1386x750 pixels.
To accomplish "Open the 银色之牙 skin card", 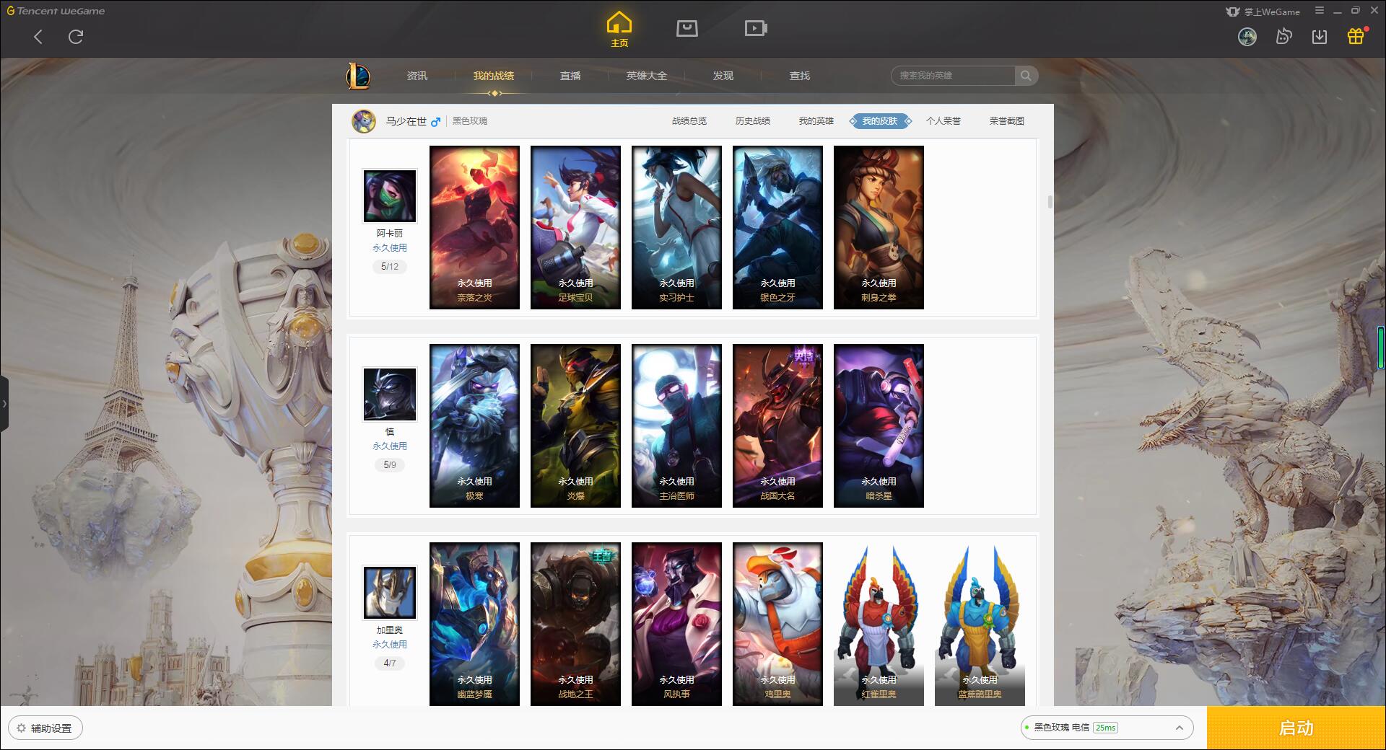I will 777,227.
